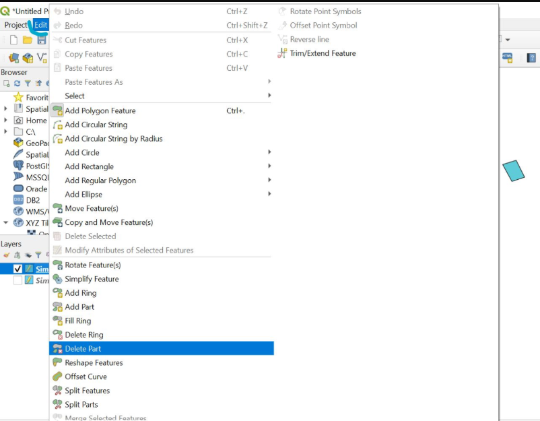The width and height of the screenshot is (540, 421).
Task: Open the Manage Map Themes eye icon
Action: [28, 253]
